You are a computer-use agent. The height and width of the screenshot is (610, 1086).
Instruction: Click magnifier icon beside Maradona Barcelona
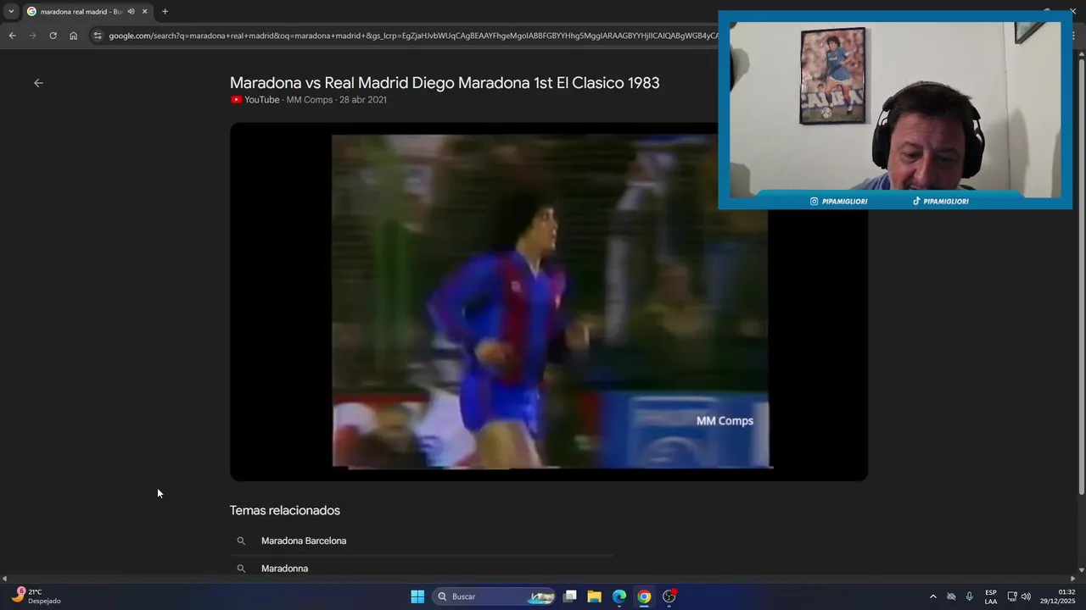[241, 541]
